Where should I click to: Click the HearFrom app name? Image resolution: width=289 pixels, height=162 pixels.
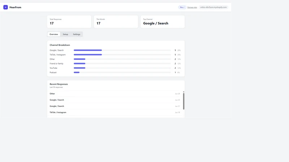coord(15,7)
